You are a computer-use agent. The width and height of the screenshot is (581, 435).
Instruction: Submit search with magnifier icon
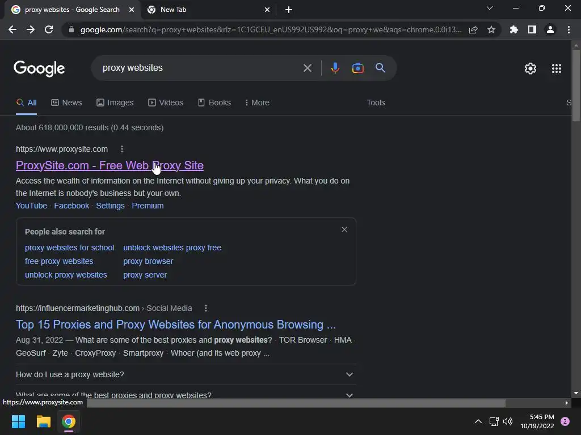pos(381,68)
